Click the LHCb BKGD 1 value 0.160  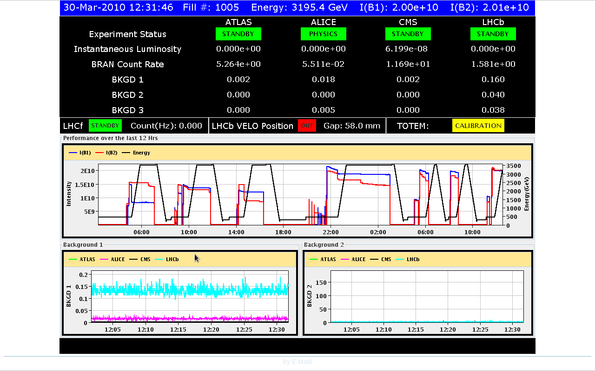[493, 79]
